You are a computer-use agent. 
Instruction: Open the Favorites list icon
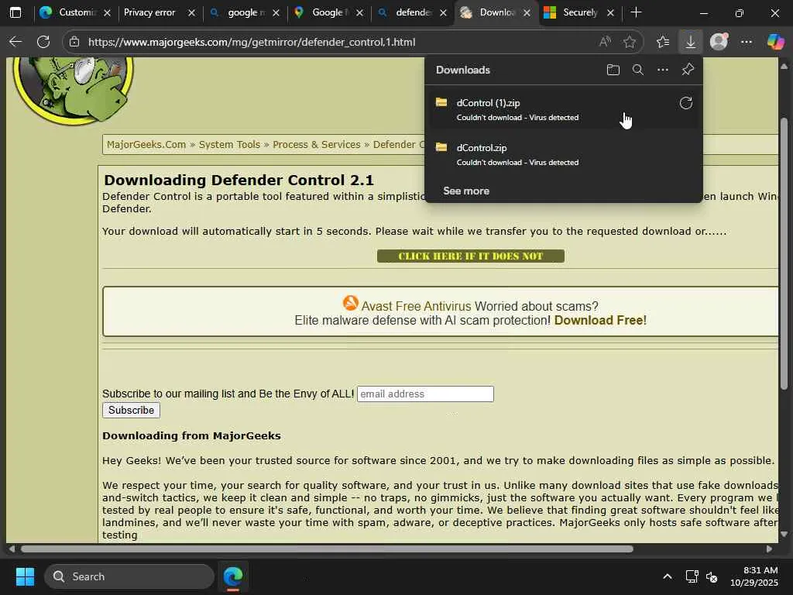663,42
